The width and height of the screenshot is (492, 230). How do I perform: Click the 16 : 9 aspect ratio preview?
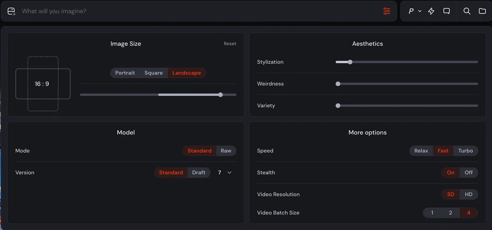click(x=42, y=84)
